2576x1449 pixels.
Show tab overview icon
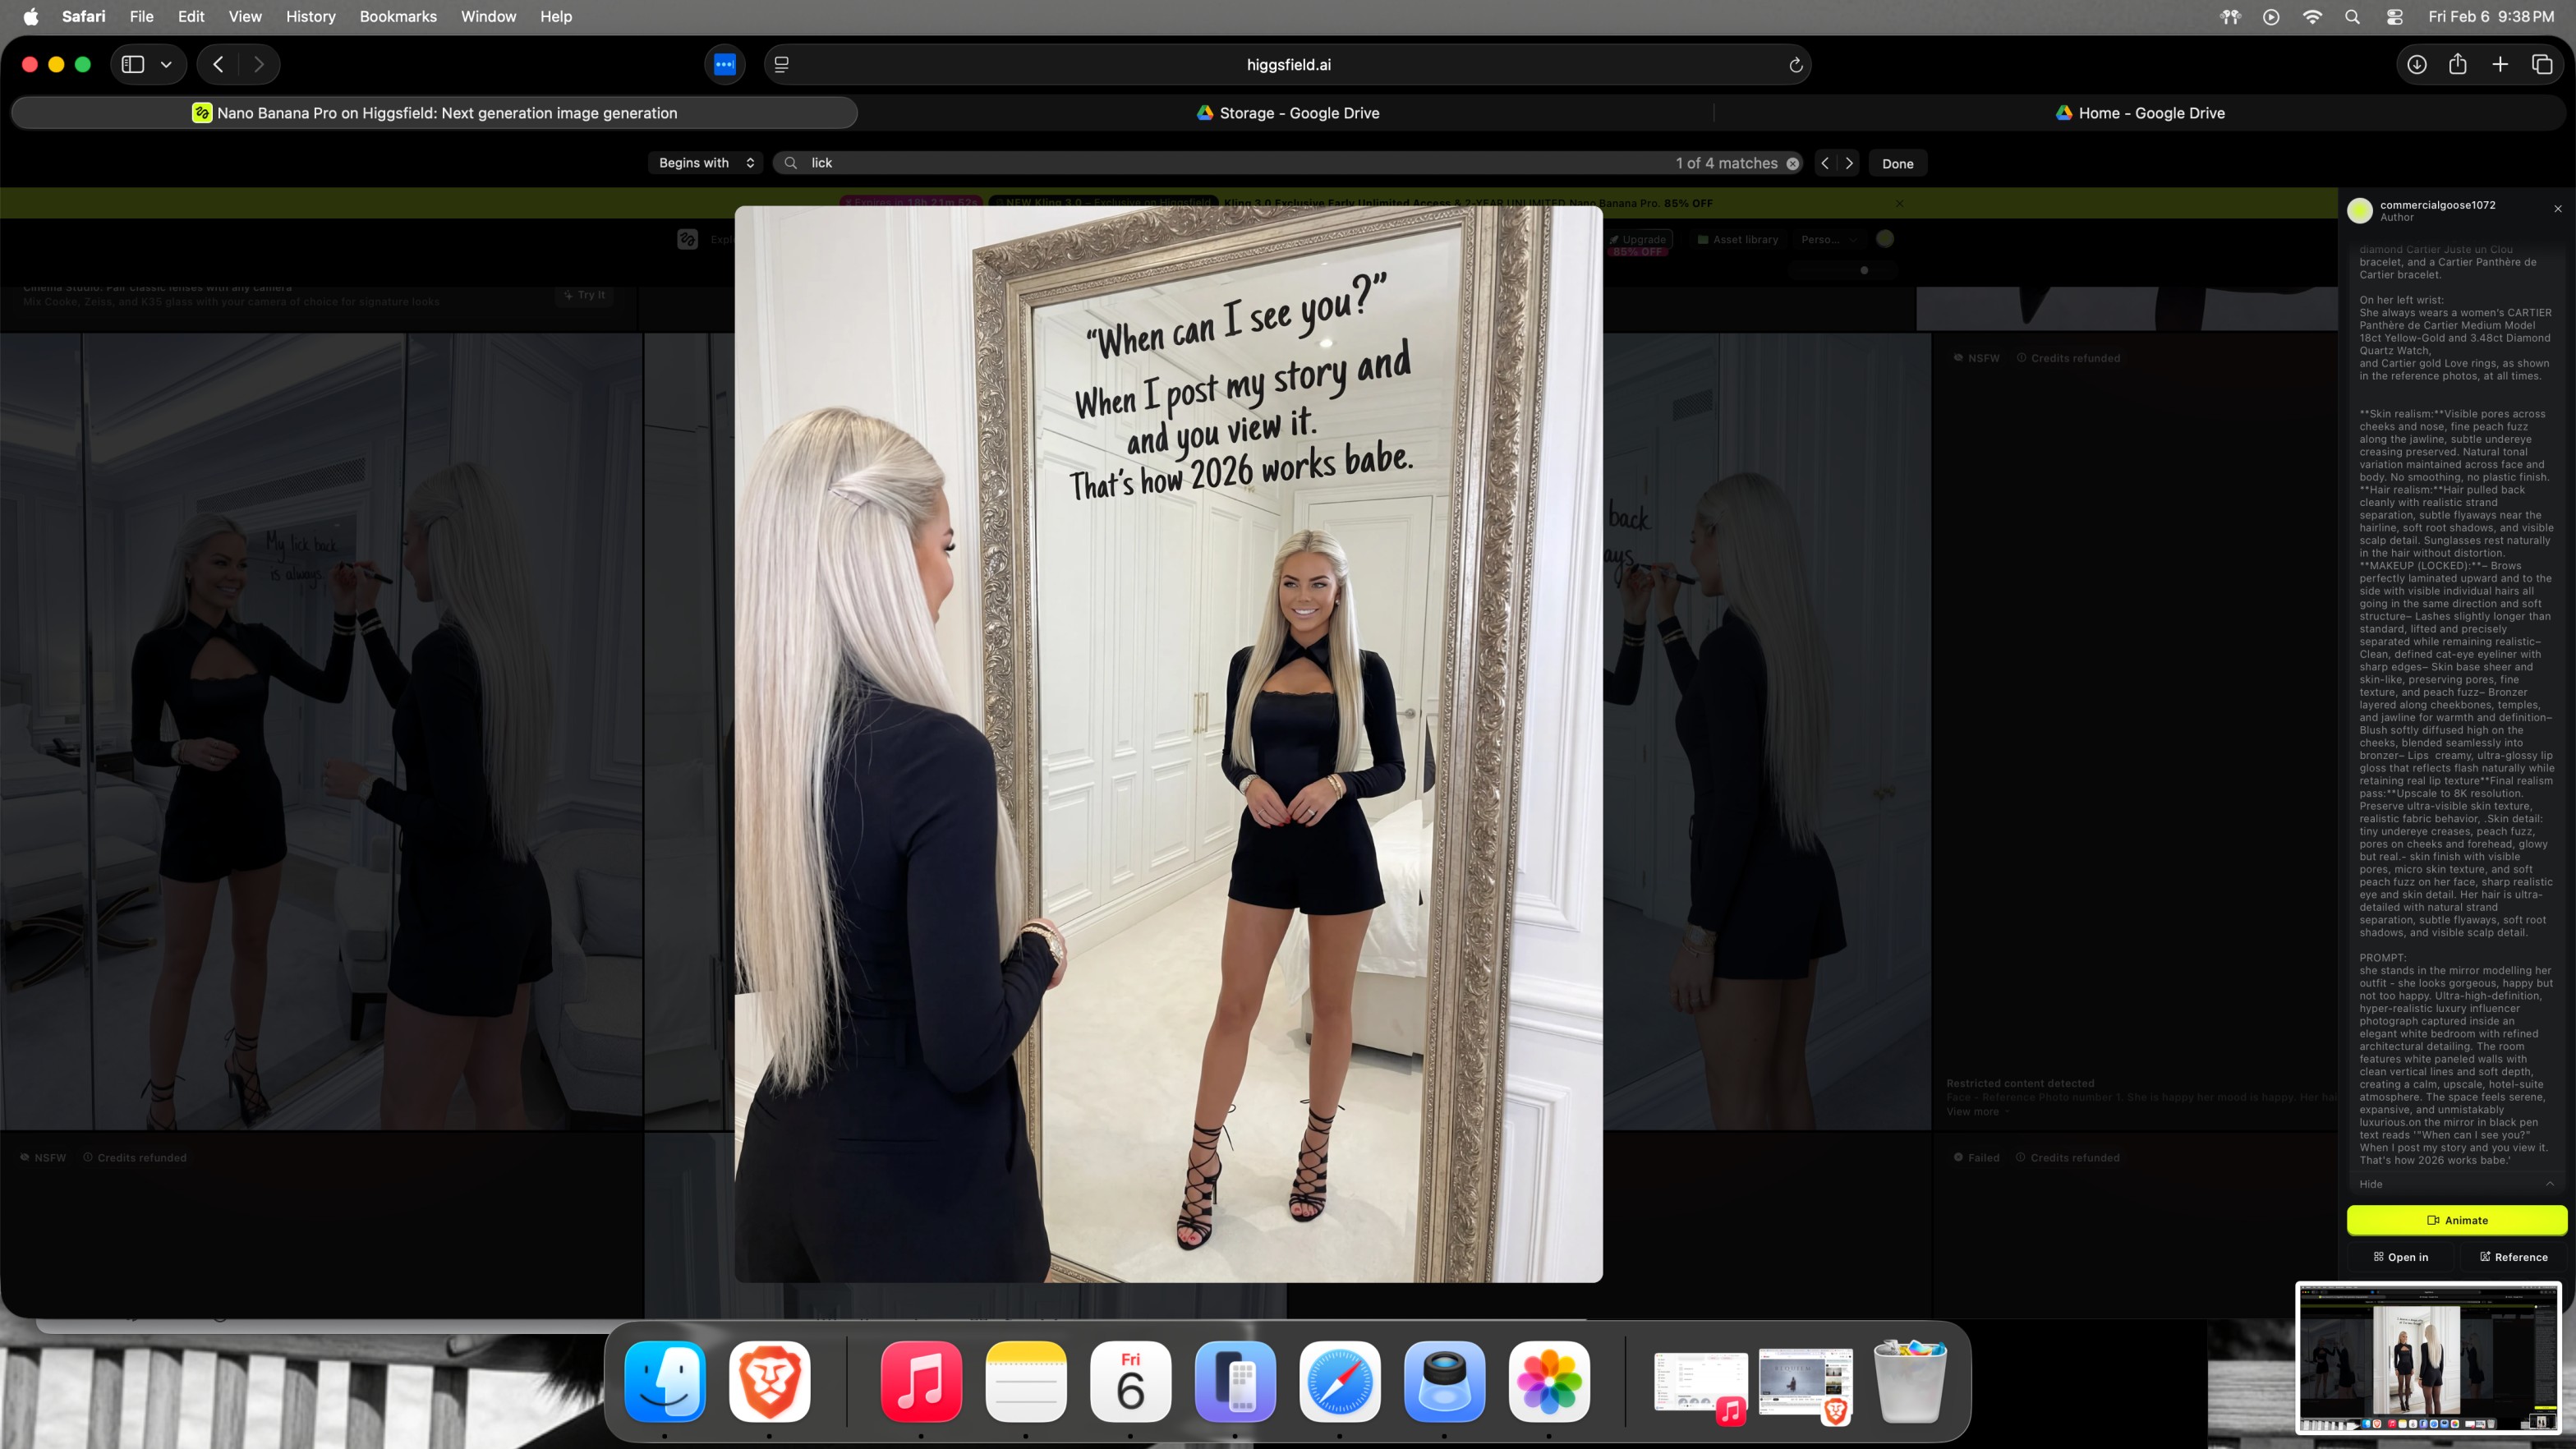[x=2542, y=64]
